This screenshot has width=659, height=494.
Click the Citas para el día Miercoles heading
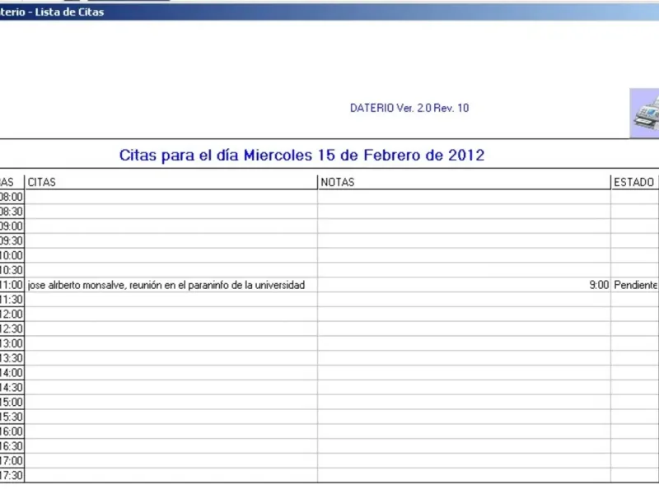click(301, 156)
